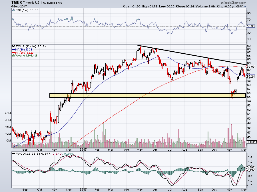
Task: Click the RSI(14) legend icon
Action: click(13, 10)
